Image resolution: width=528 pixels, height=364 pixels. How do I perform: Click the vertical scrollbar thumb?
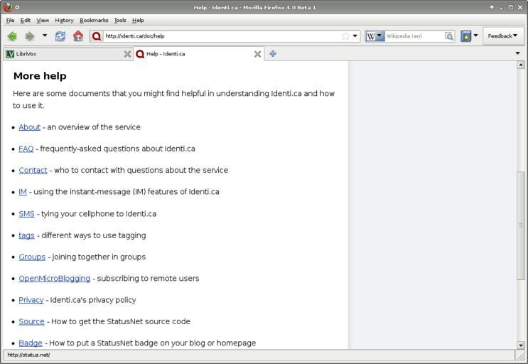coord(521,224)
